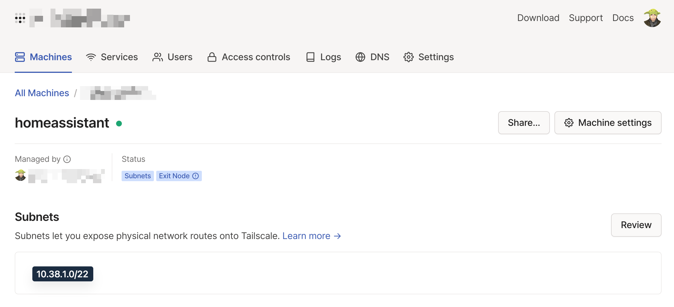674x307 pixels.
Task: Click the Machines server icon
Action: tap(20, 57)
